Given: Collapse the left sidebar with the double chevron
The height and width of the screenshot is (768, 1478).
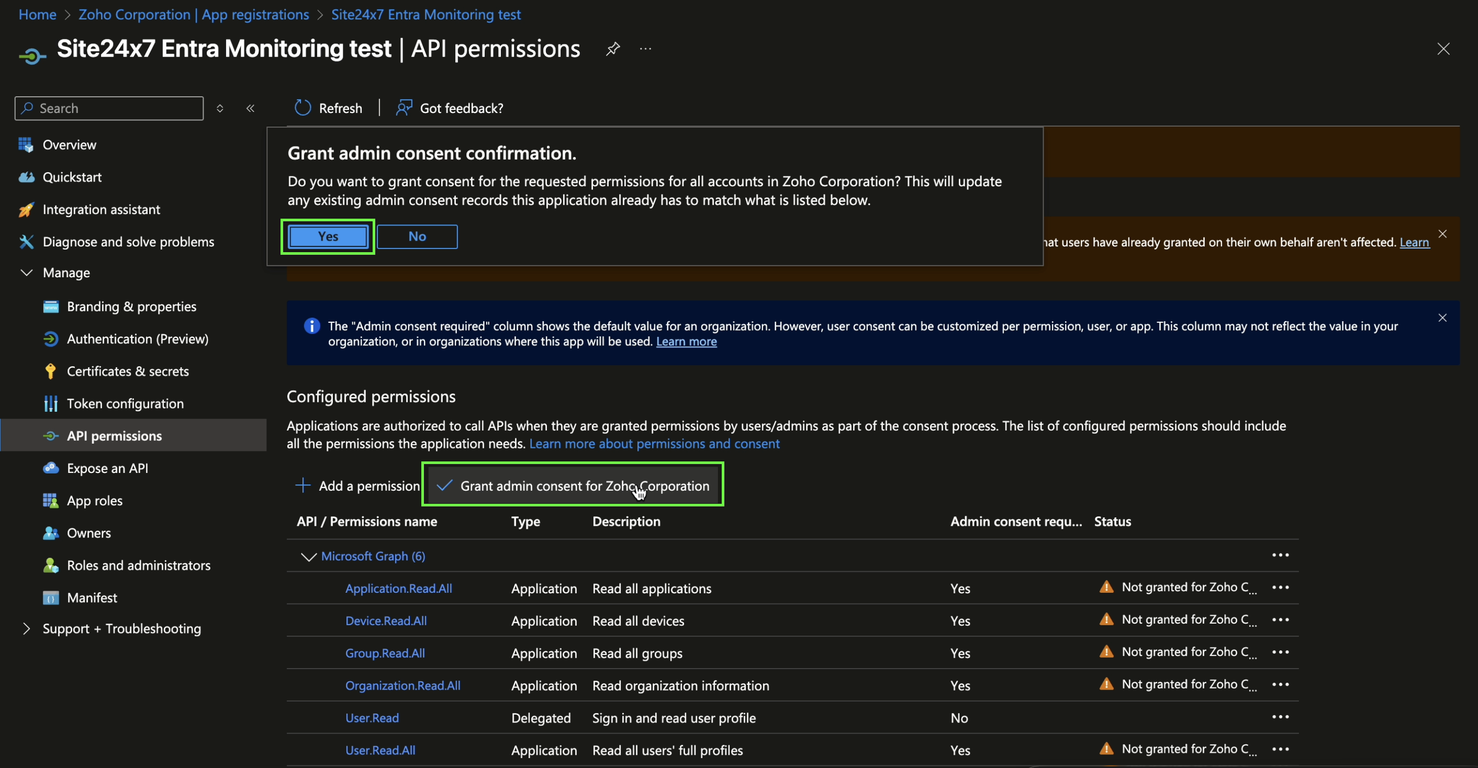Looking at the screenshot, I should [x=250, y=108].
